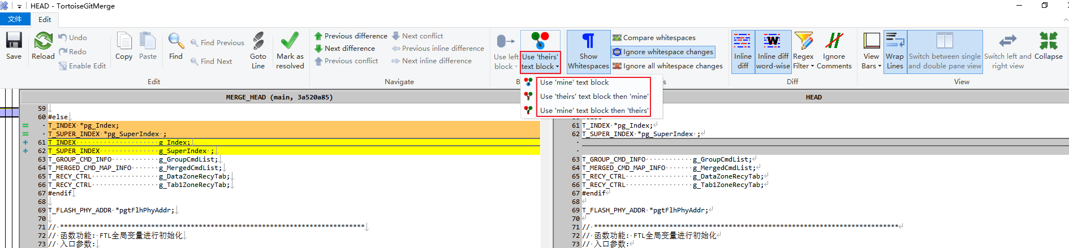The image size is (1069, 248).
Task: Open the 文件 file tab
Action: (15, 19)
